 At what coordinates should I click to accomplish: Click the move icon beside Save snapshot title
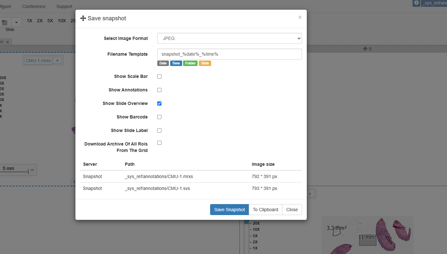point(83,18)
